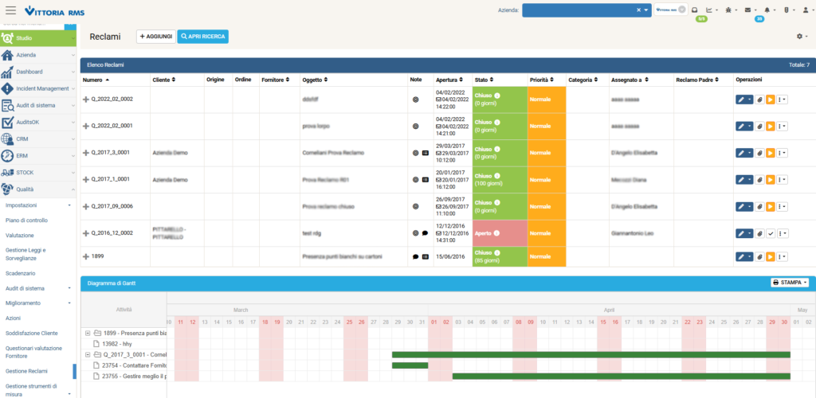
Task: Expand row Q_2017_3_0001 with plus sign
Action: click(86, 153)
